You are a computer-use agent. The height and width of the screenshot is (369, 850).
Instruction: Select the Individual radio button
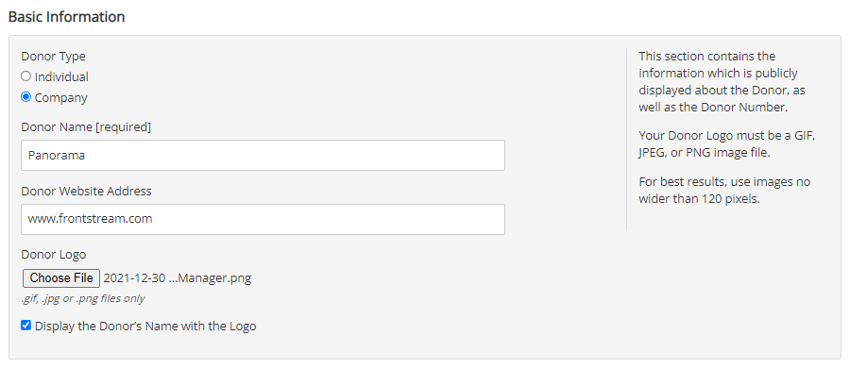coord(25,76)
